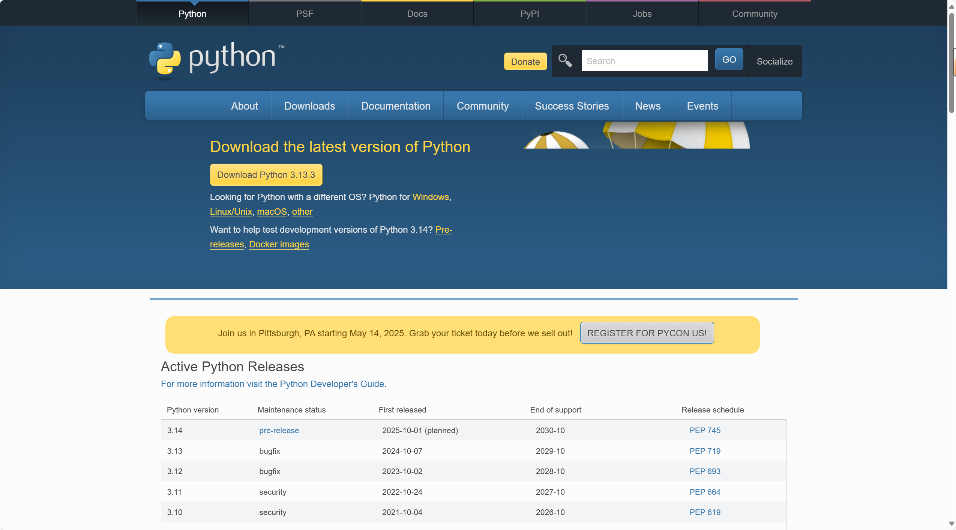The width and height of the screenshot is (956, 530).
Task: Click the scrollbar down arrow
Action: click(x=951, y=524)
